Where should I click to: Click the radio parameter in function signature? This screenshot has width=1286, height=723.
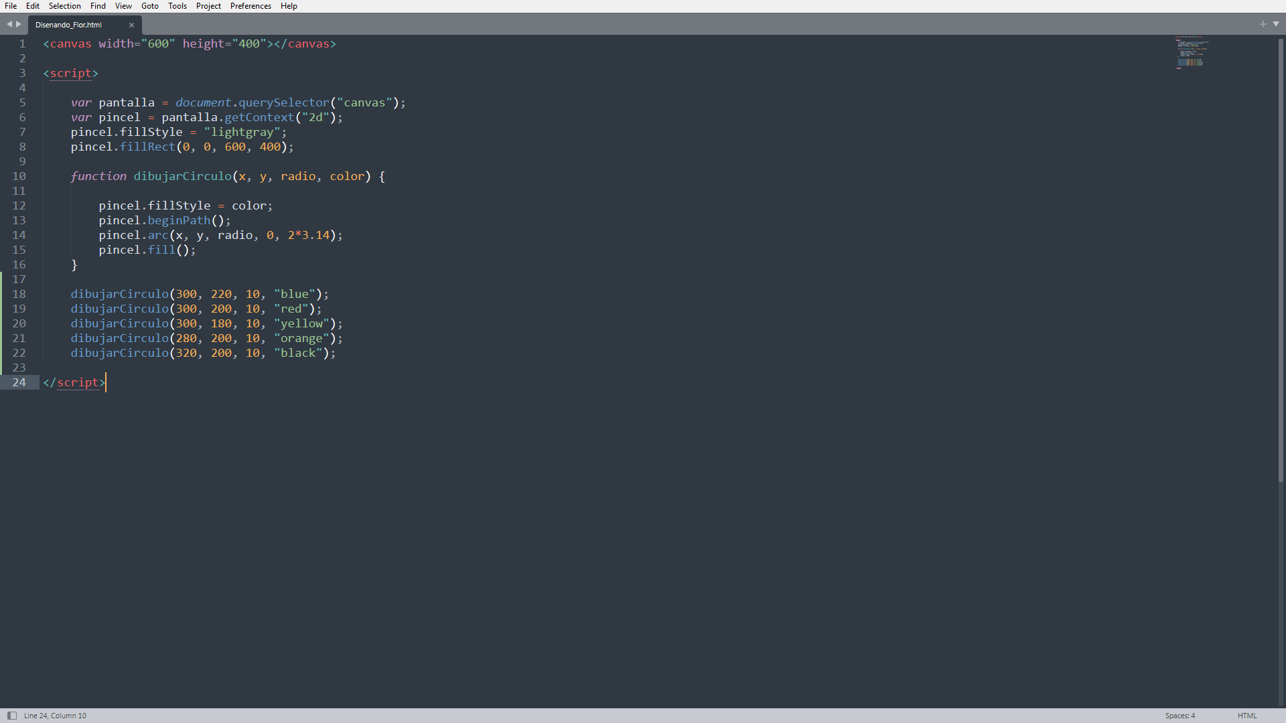(298, 176)
